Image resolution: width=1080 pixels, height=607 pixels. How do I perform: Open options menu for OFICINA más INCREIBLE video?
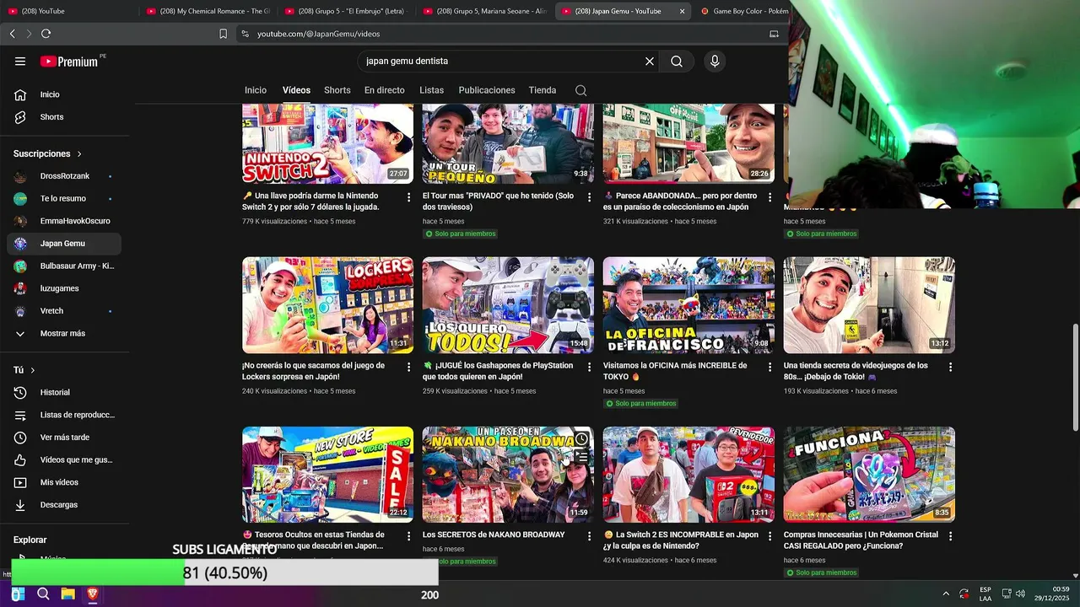tap(769, 367)
